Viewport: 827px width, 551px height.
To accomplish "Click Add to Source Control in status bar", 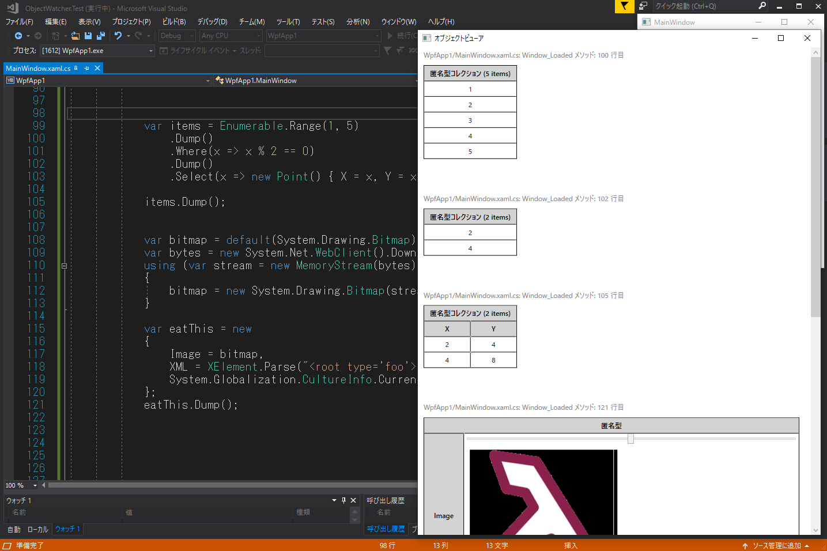I will [x=777, y=546].
